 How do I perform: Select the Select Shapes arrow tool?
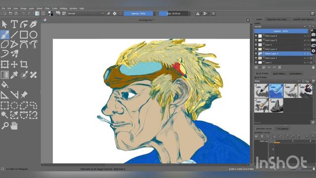click(x=4, y=24)
